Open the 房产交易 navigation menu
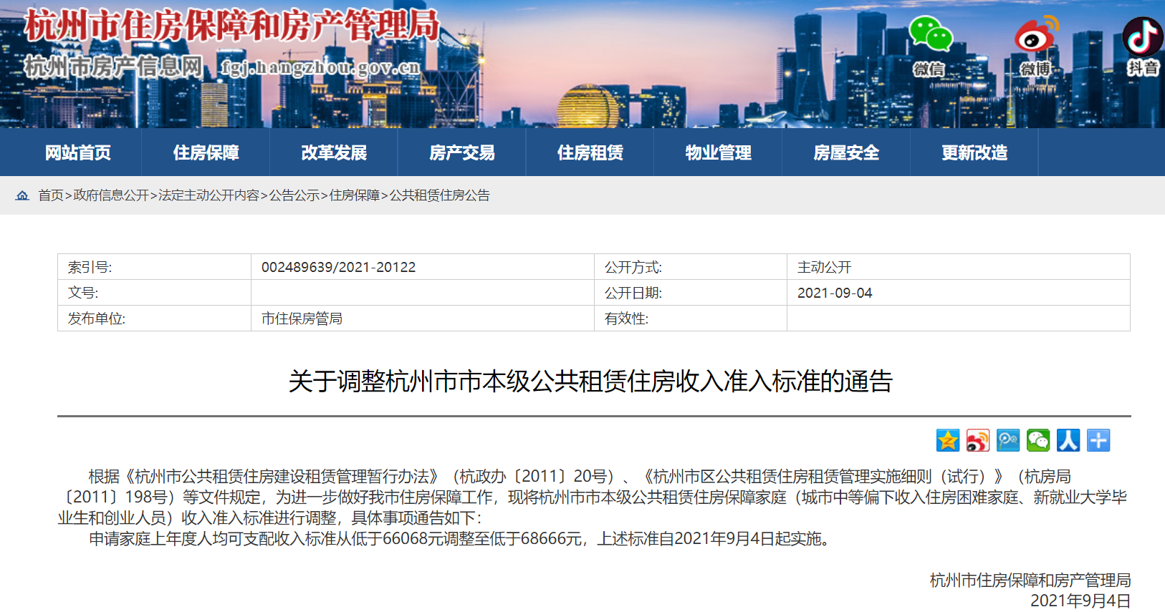This screenshot has width=1165, height=612. [x=461, y=152]
